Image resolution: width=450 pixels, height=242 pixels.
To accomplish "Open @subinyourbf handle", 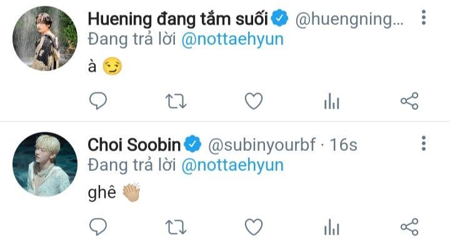I will tap(262, 145).
